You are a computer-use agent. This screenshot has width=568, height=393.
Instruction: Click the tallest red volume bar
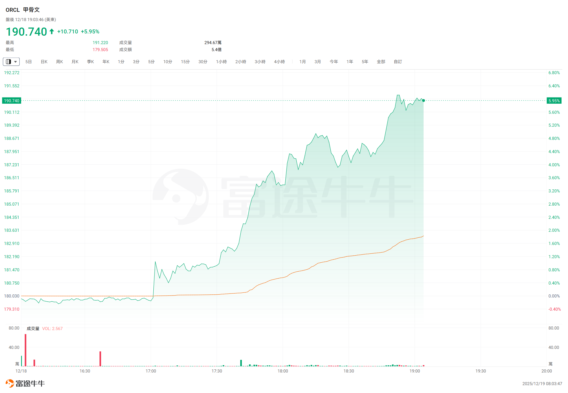(25, 350)
